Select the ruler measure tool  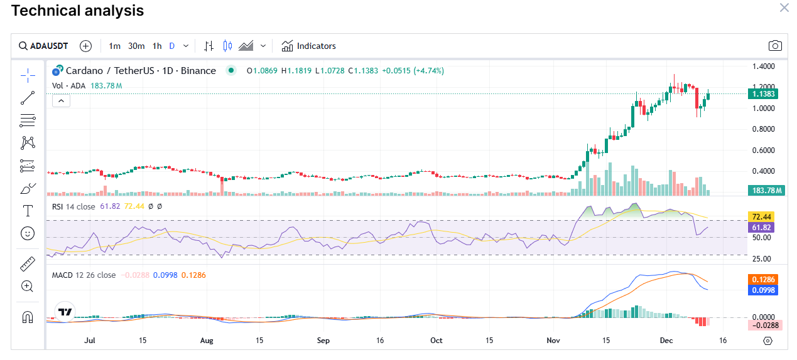[x=28, y=263]
